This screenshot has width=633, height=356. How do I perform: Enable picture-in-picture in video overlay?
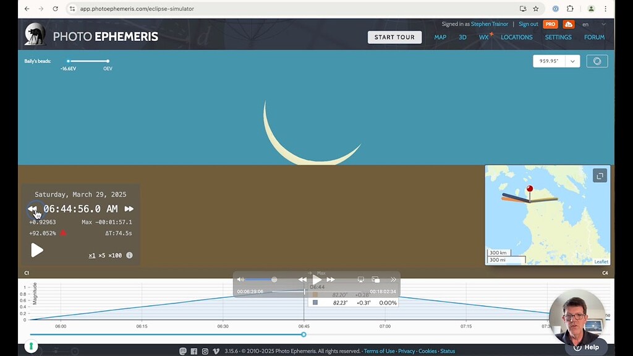375,279
